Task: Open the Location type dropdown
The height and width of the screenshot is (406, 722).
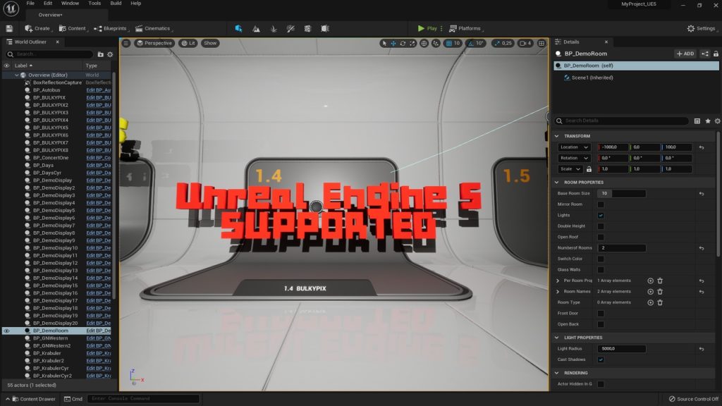Action: click(575, 147)
